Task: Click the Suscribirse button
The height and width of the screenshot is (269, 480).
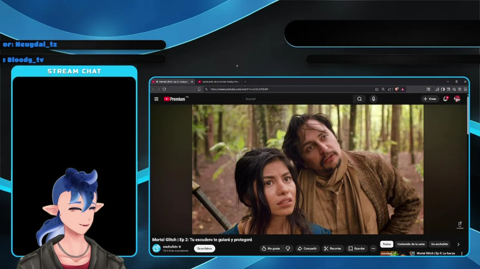Action: click(x=205, y=248)
